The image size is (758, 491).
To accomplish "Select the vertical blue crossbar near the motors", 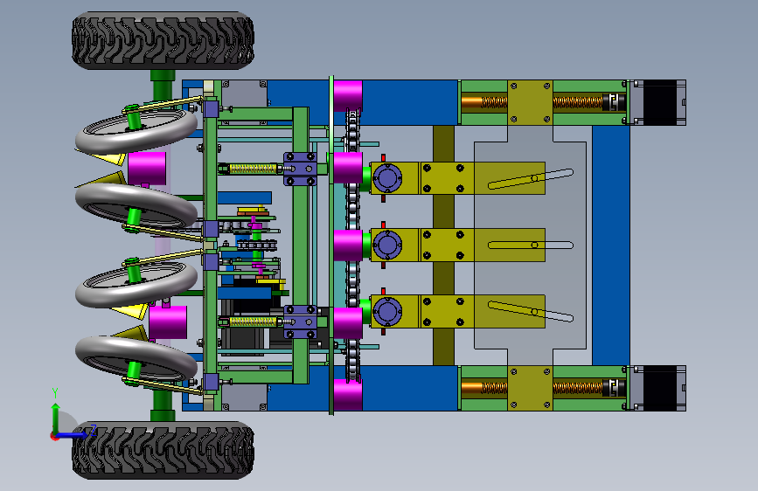I will pyautogui.click(x=611, y=245).
